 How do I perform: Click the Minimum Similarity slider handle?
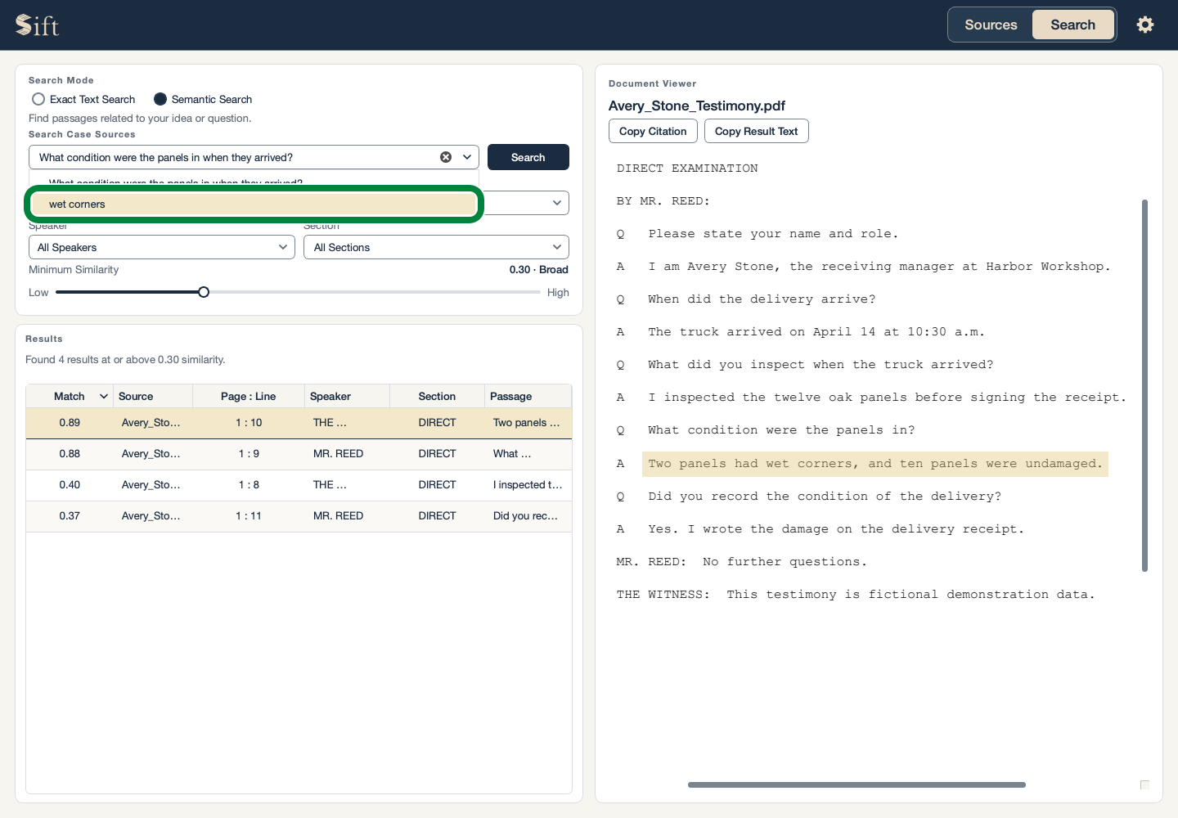coord(204,292)
